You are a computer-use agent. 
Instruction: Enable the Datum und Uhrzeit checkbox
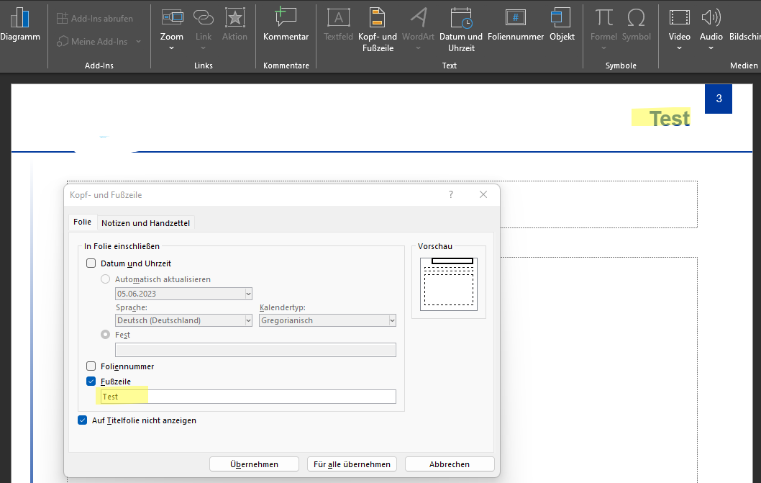click(91, 263)
